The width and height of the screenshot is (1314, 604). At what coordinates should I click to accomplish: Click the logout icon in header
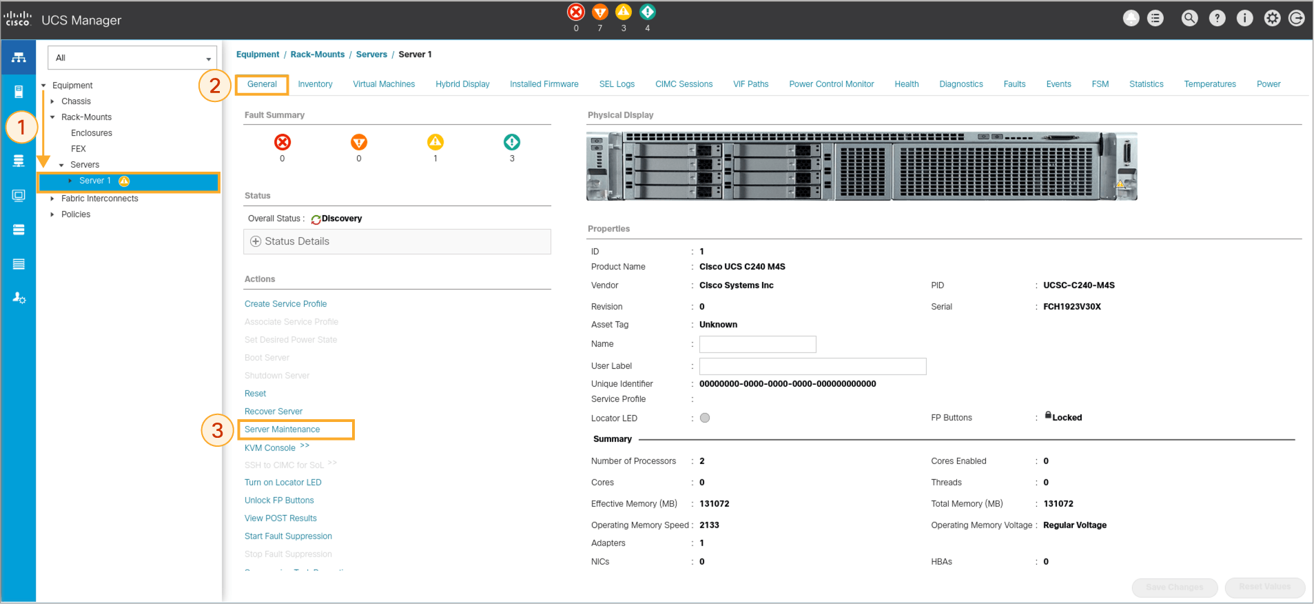coord(1296,19)
